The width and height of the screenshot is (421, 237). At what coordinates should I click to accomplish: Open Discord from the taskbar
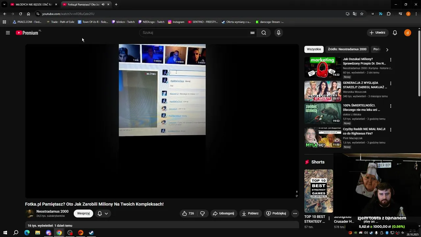click(48, 233)
